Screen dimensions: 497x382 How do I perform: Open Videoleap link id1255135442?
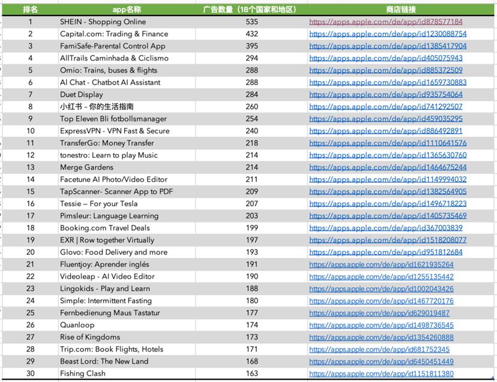[381, 276]
